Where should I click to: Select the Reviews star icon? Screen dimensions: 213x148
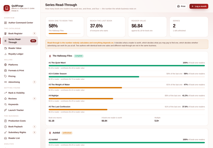[5, 98]
